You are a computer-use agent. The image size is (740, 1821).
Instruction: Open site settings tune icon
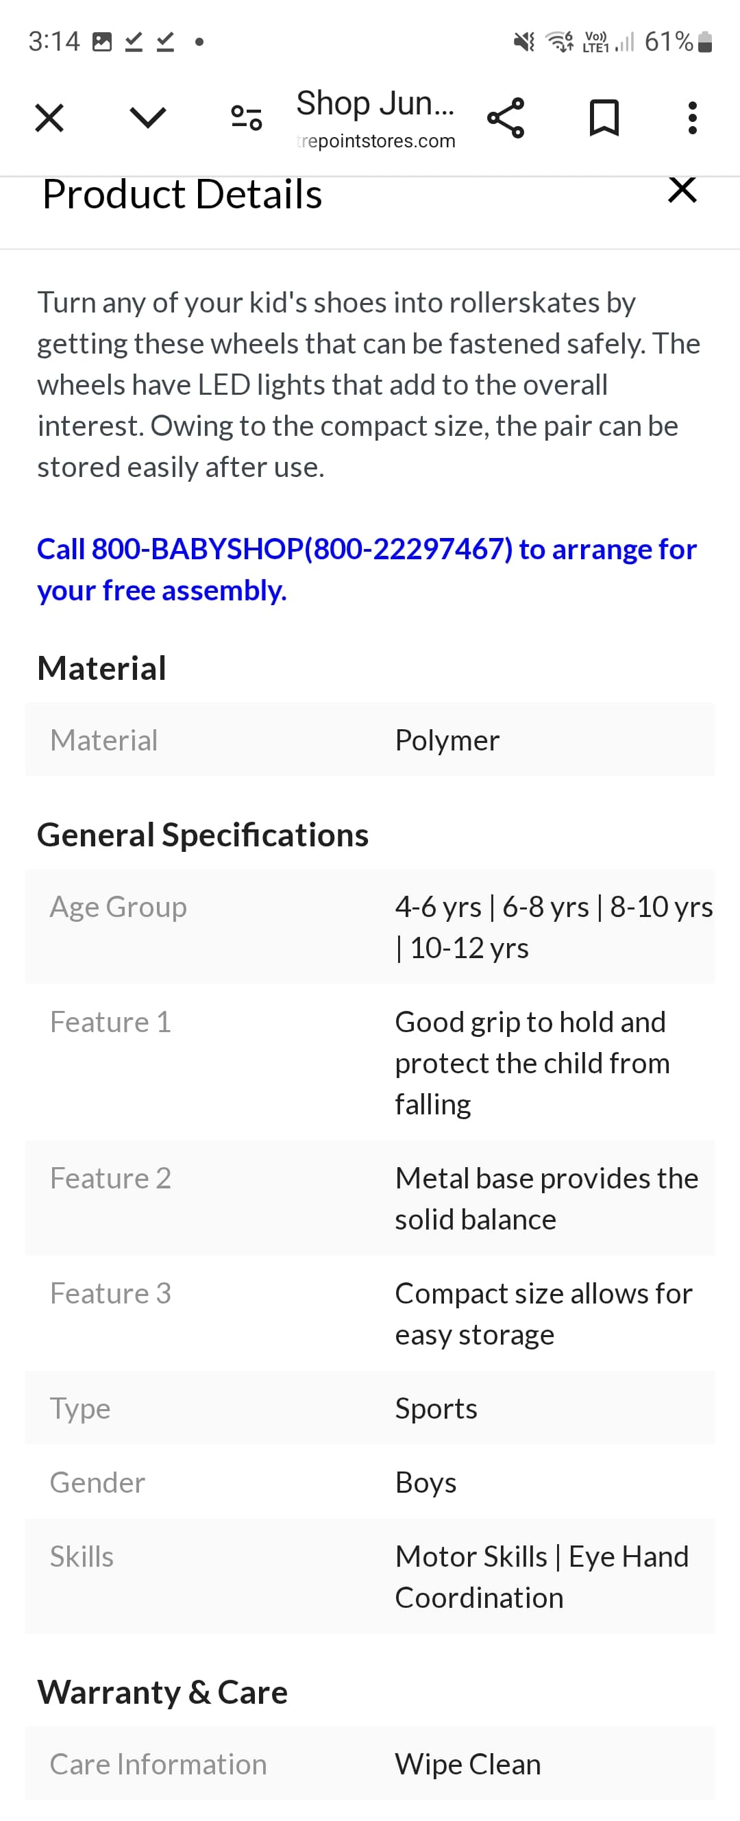click(247, 117)
